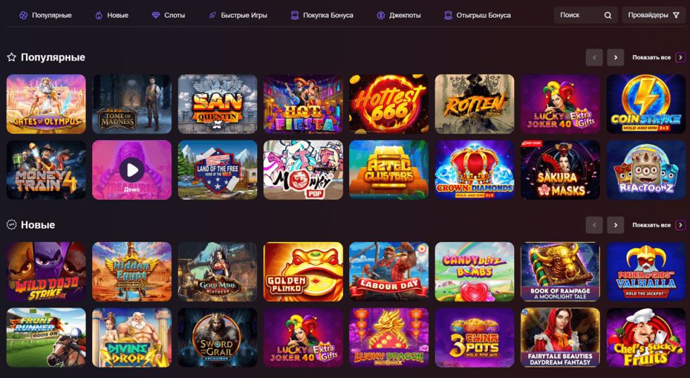Open the Покупка Бонуса tab
This screenshot has width=690, height=378.
click(322, 15)
